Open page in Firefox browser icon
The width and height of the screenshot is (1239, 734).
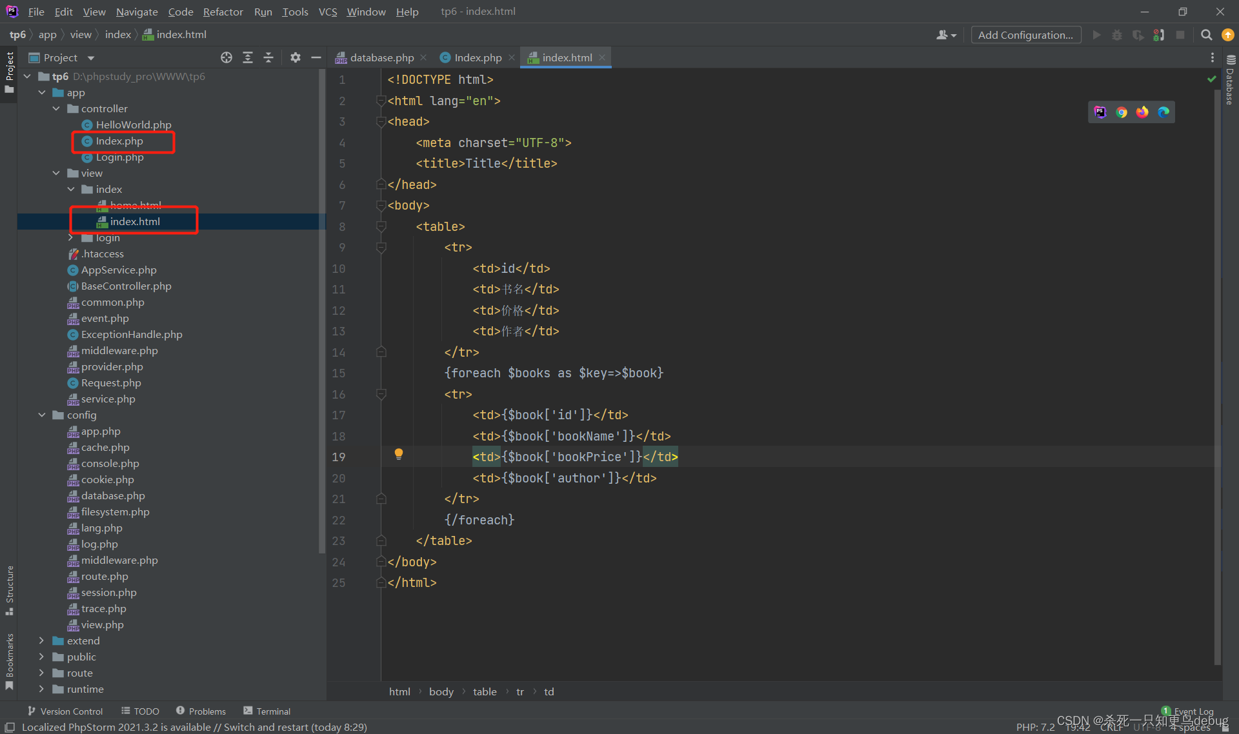[x=1142, y=112]
